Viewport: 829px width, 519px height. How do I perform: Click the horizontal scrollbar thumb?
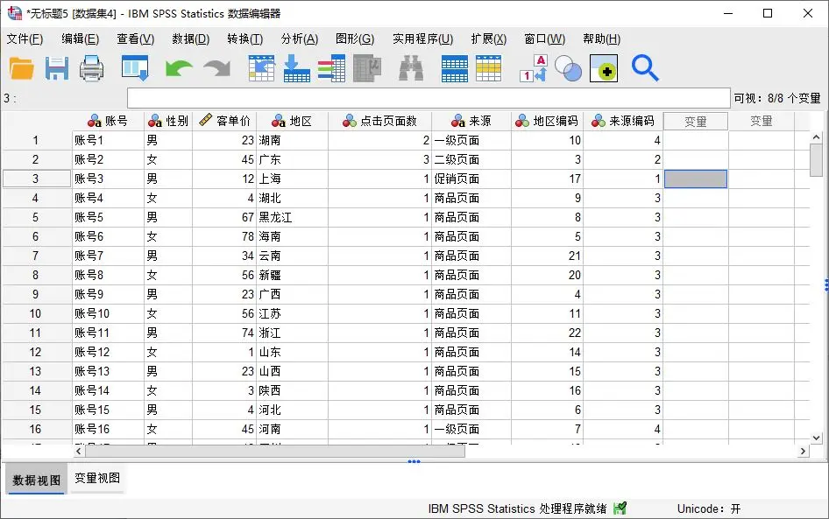click(x=275, y=451)
